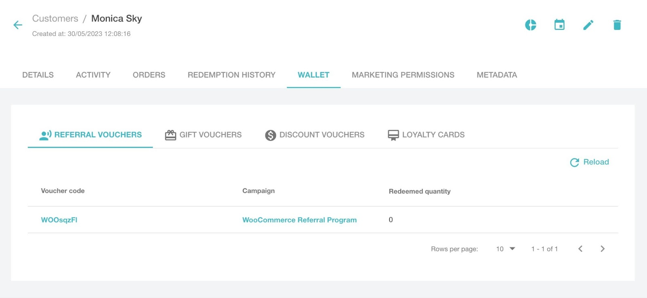View the Redemption History tab
The width and height of the screenshot is (647, 298).
pyautogui.click(x=231, y=75)
